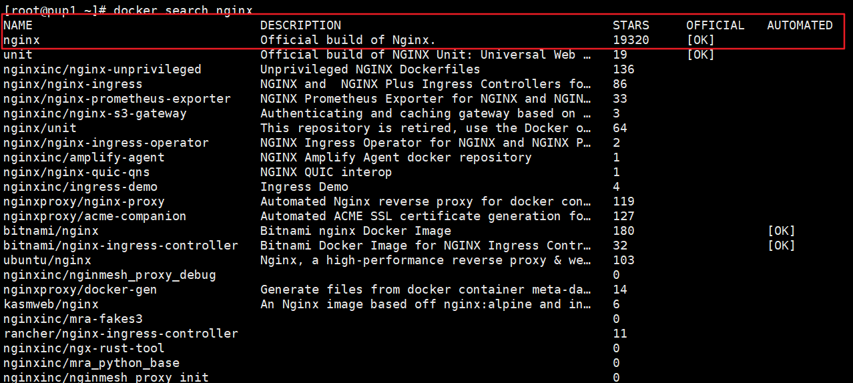Click nginxinc/nginmesh_proxy_debug image name
This screenshot has width=853, height=383.
coord(109,275)
